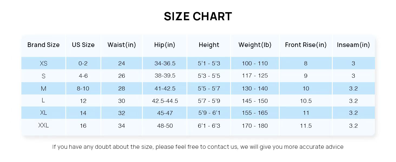Click the 0-2 US size cell

[x=83, y=63]
